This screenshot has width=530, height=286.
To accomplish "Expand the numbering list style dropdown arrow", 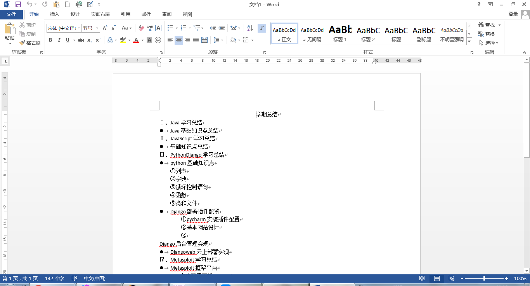I will coord(190,28).
